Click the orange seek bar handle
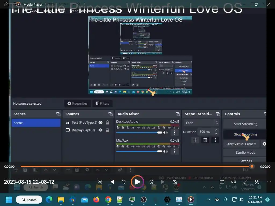275x206 pixels. pos(252,166)
